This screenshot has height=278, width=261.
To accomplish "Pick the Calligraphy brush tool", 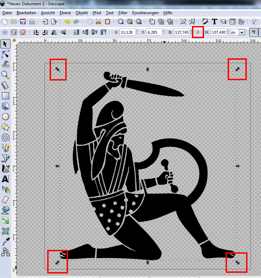I will [x=6, y=169].
